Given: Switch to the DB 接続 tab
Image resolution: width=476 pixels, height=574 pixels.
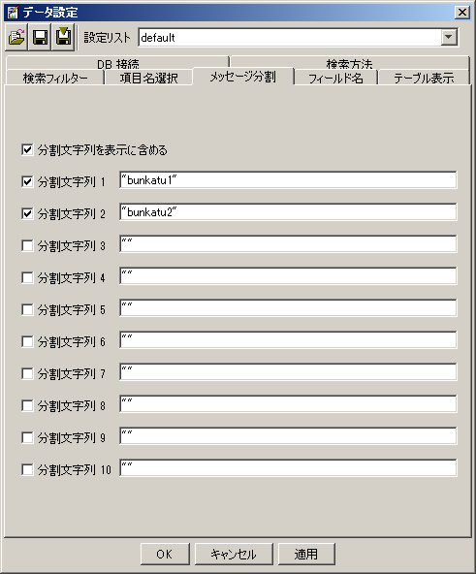Looking at the screenshot, I should tap(118, 63).
